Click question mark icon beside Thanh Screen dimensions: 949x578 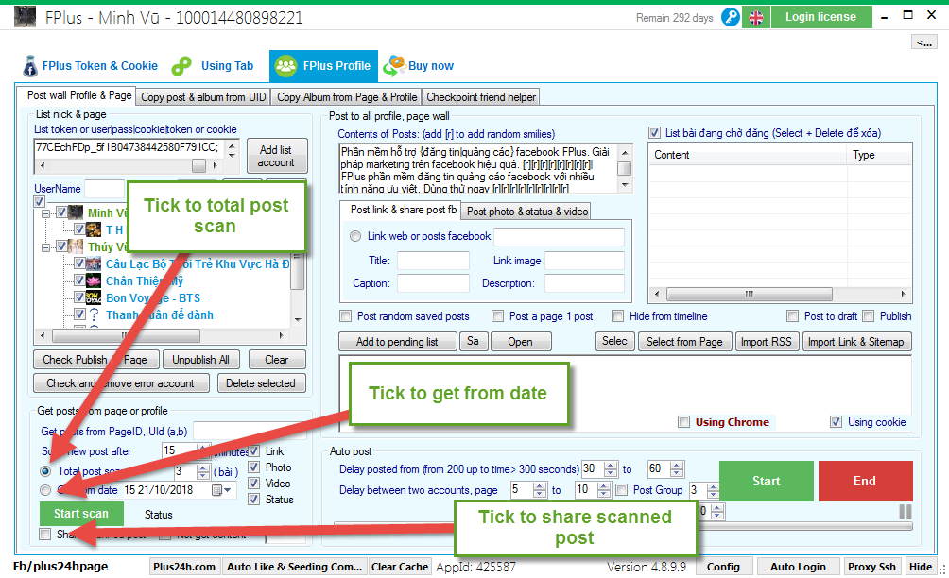click(94, 314)
